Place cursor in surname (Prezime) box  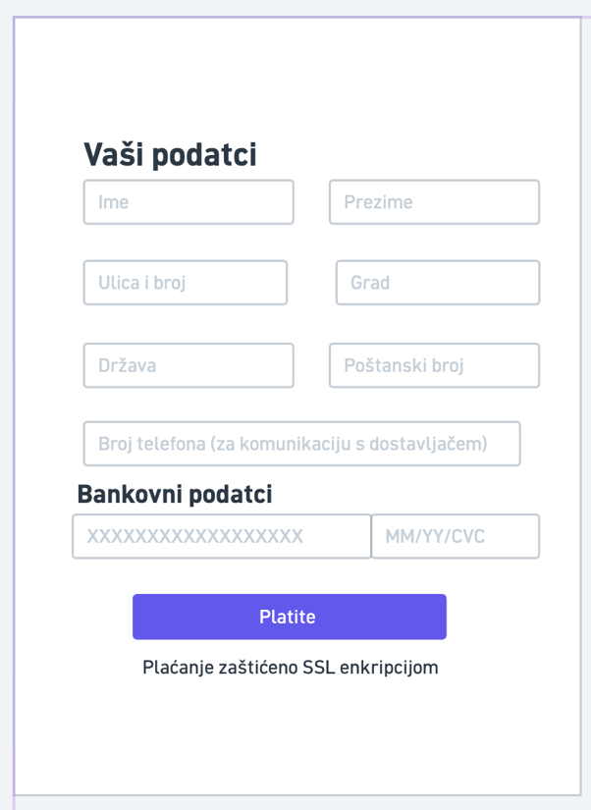point(435,202)
